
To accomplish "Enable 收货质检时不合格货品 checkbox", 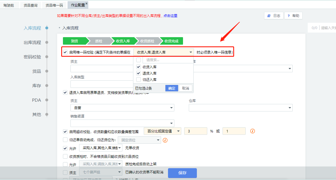I will coord(65,156).
